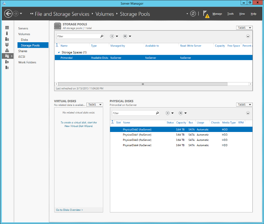The width and height of the screenshot is (264, 224).
Task: Click the bottom role icon in left rail
Action: 7,68
